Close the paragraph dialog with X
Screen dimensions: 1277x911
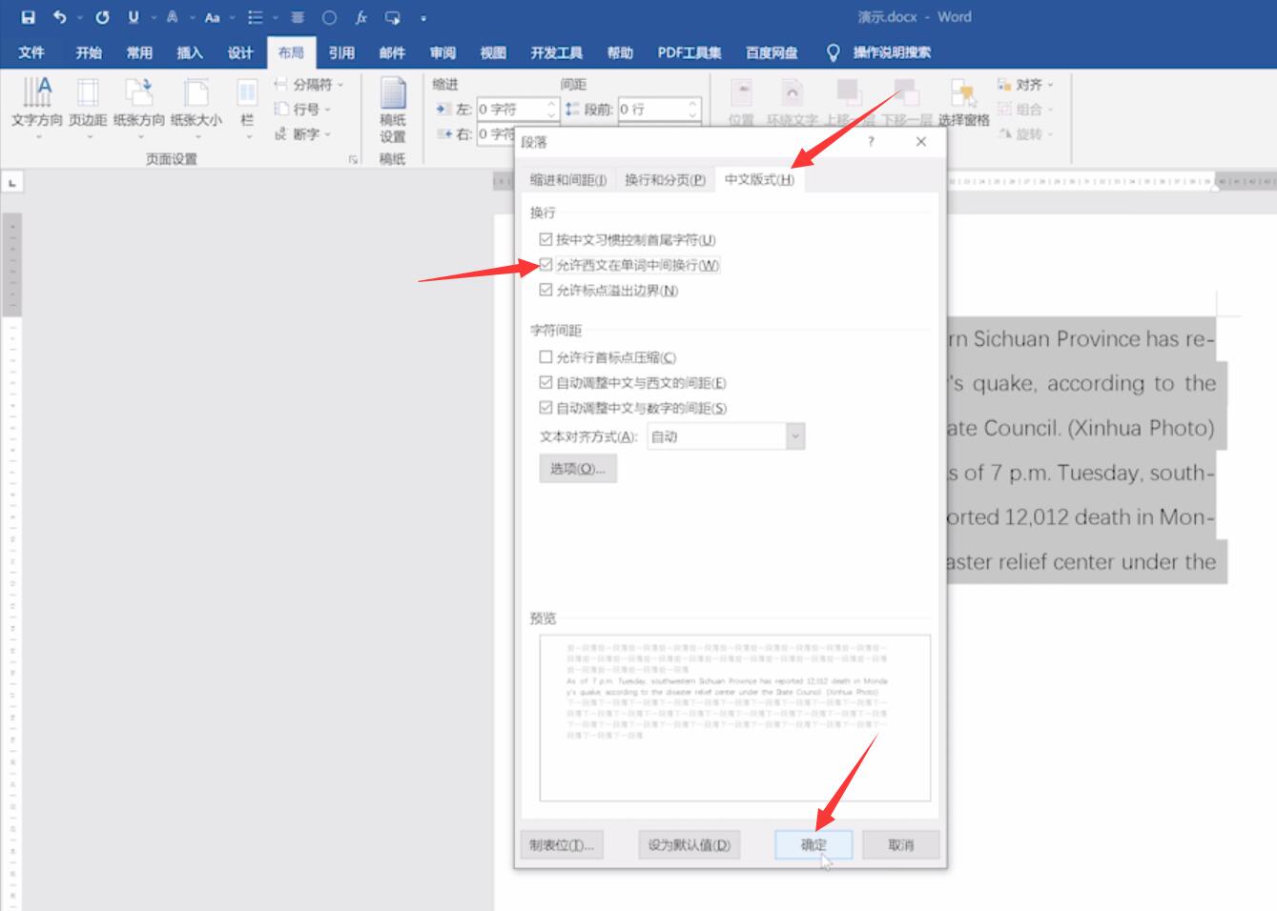[x=920, y=141]
